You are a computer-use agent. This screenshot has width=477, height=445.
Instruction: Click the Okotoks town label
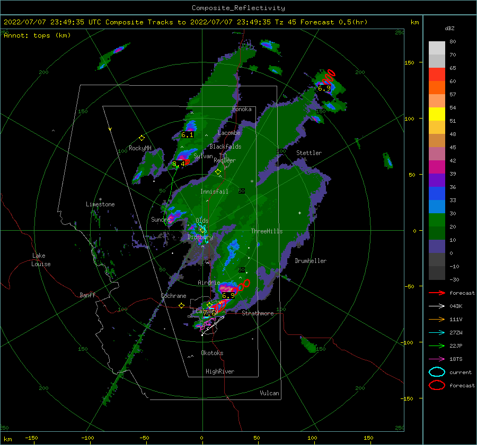pyautogui.click(x=212, y=353)
